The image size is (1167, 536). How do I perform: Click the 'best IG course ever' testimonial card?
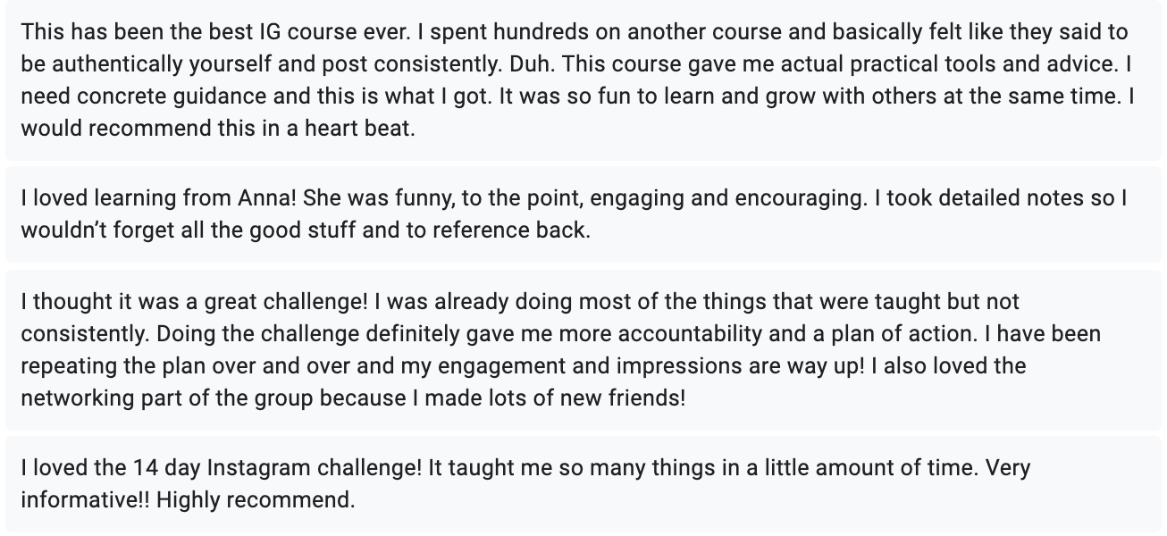coord(583,80)
